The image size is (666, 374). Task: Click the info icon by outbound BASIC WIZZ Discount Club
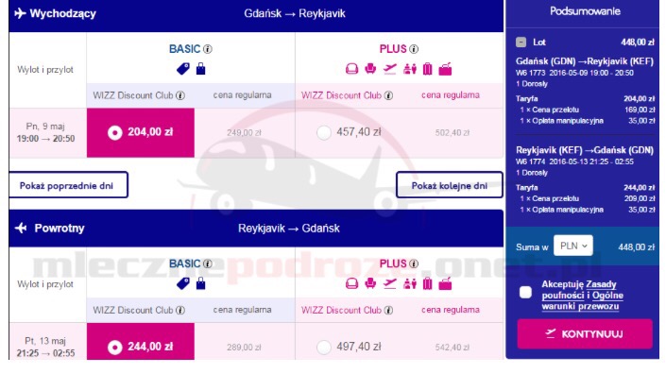180,95
